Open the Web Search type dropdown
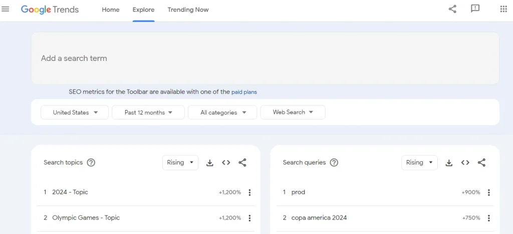 [293, 112]
